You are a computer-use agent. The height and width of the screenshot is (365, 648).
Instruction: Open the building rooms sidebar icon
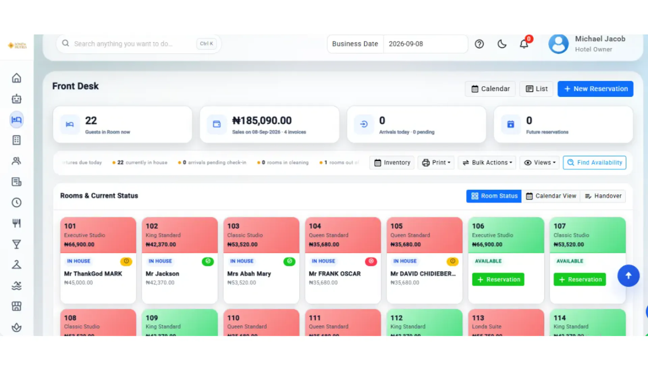tap(17, 140)
